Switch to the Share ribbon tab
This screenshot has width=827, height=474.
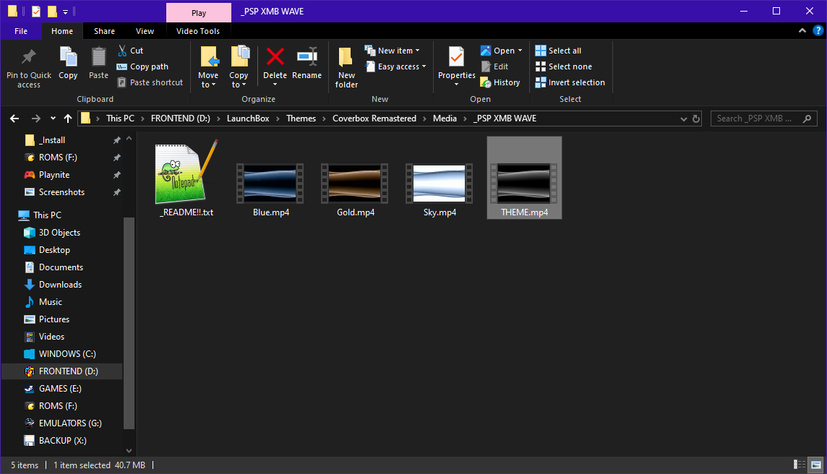(x=104, y=31)
